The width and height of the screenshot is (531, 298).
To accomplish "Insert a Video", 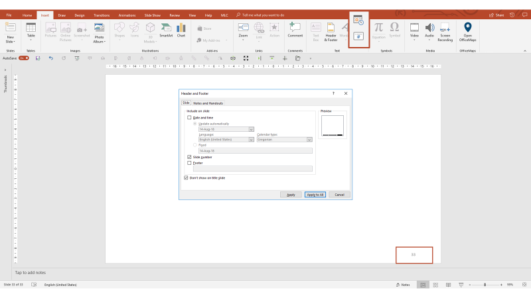I will point(414,31).
